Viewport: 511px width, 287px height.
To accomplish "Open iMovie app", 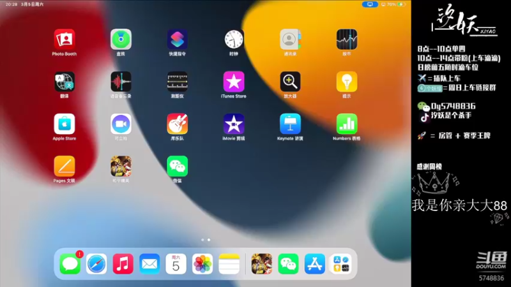I will (x=234, y=124).
